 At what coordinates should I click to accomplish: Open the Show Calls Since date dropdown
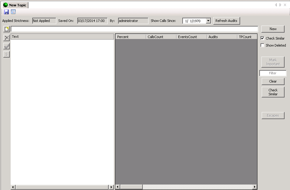(208, 21)
